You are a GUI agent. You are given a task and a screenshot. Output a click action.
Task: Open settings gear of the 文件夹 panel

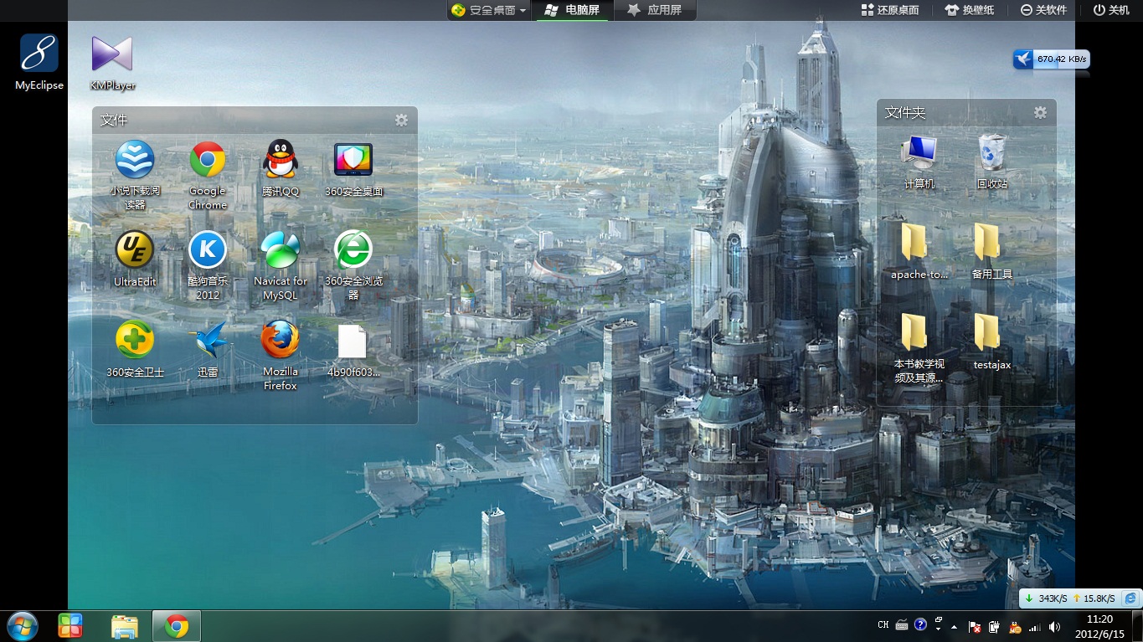coord(1040,112)
